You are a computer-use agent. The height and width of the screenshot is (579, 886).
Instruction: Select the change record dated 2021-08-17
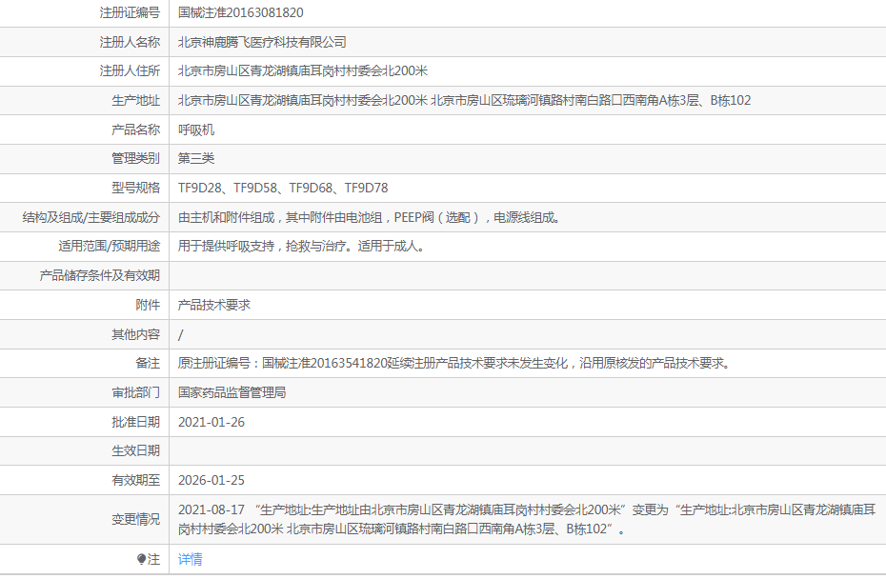click(x=527, y=519)
